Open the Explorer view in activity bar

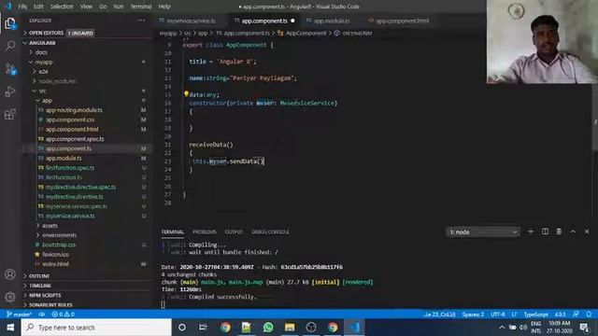pos(10,23)
